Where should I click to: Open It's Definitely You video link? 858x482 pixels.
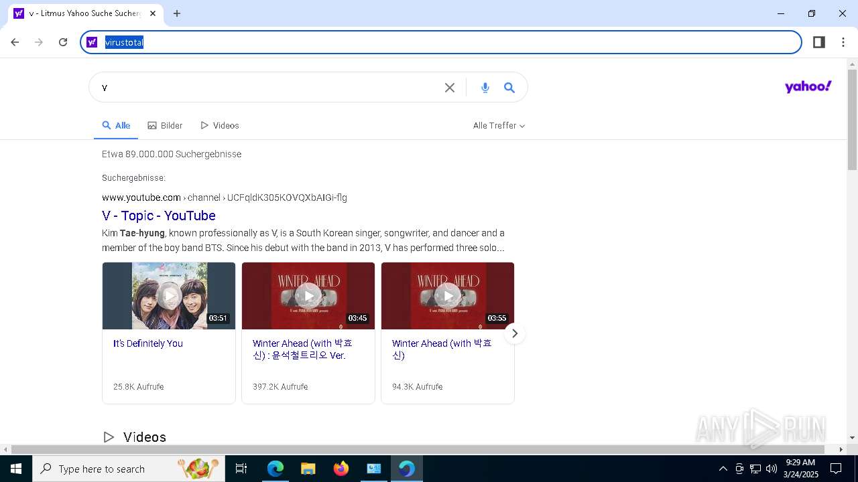[x=148, y=343]
